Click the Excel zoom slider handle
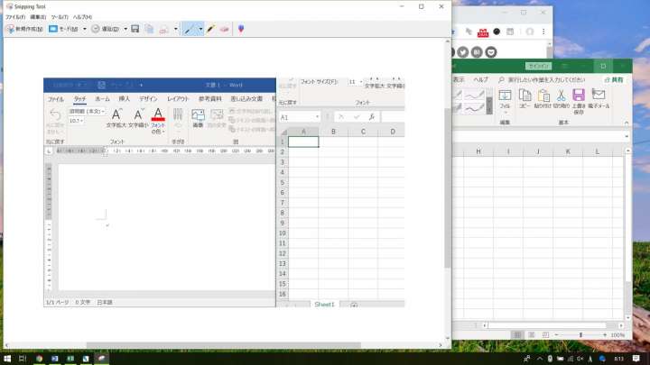Image resolution: width=650 pixels, height=365 pixels. [580, 334]
